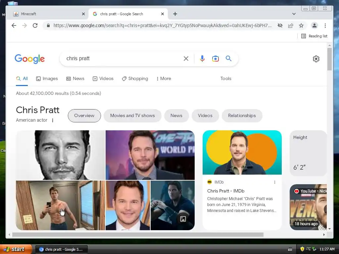
Task: Close the chris pratt Google Search tab
Action: 163,14
